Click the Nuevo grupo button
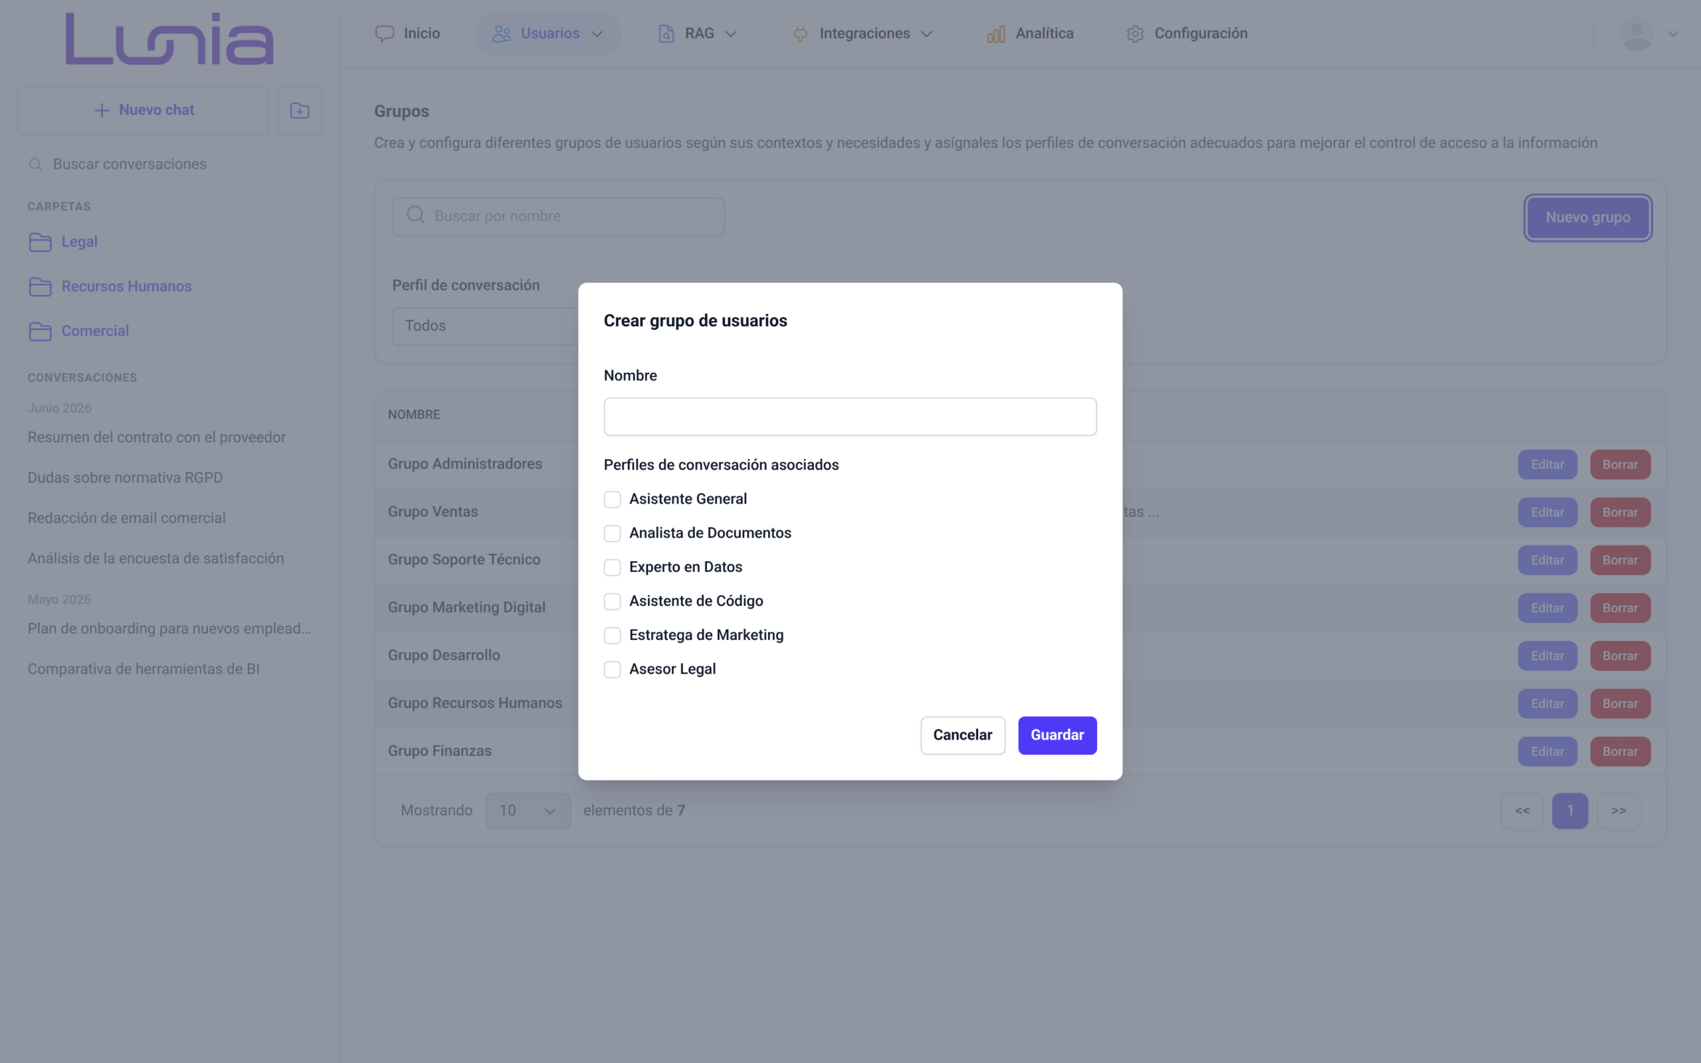Image resolution: width=1701 pixels, height=1063 pixels. coord(1587,218)
